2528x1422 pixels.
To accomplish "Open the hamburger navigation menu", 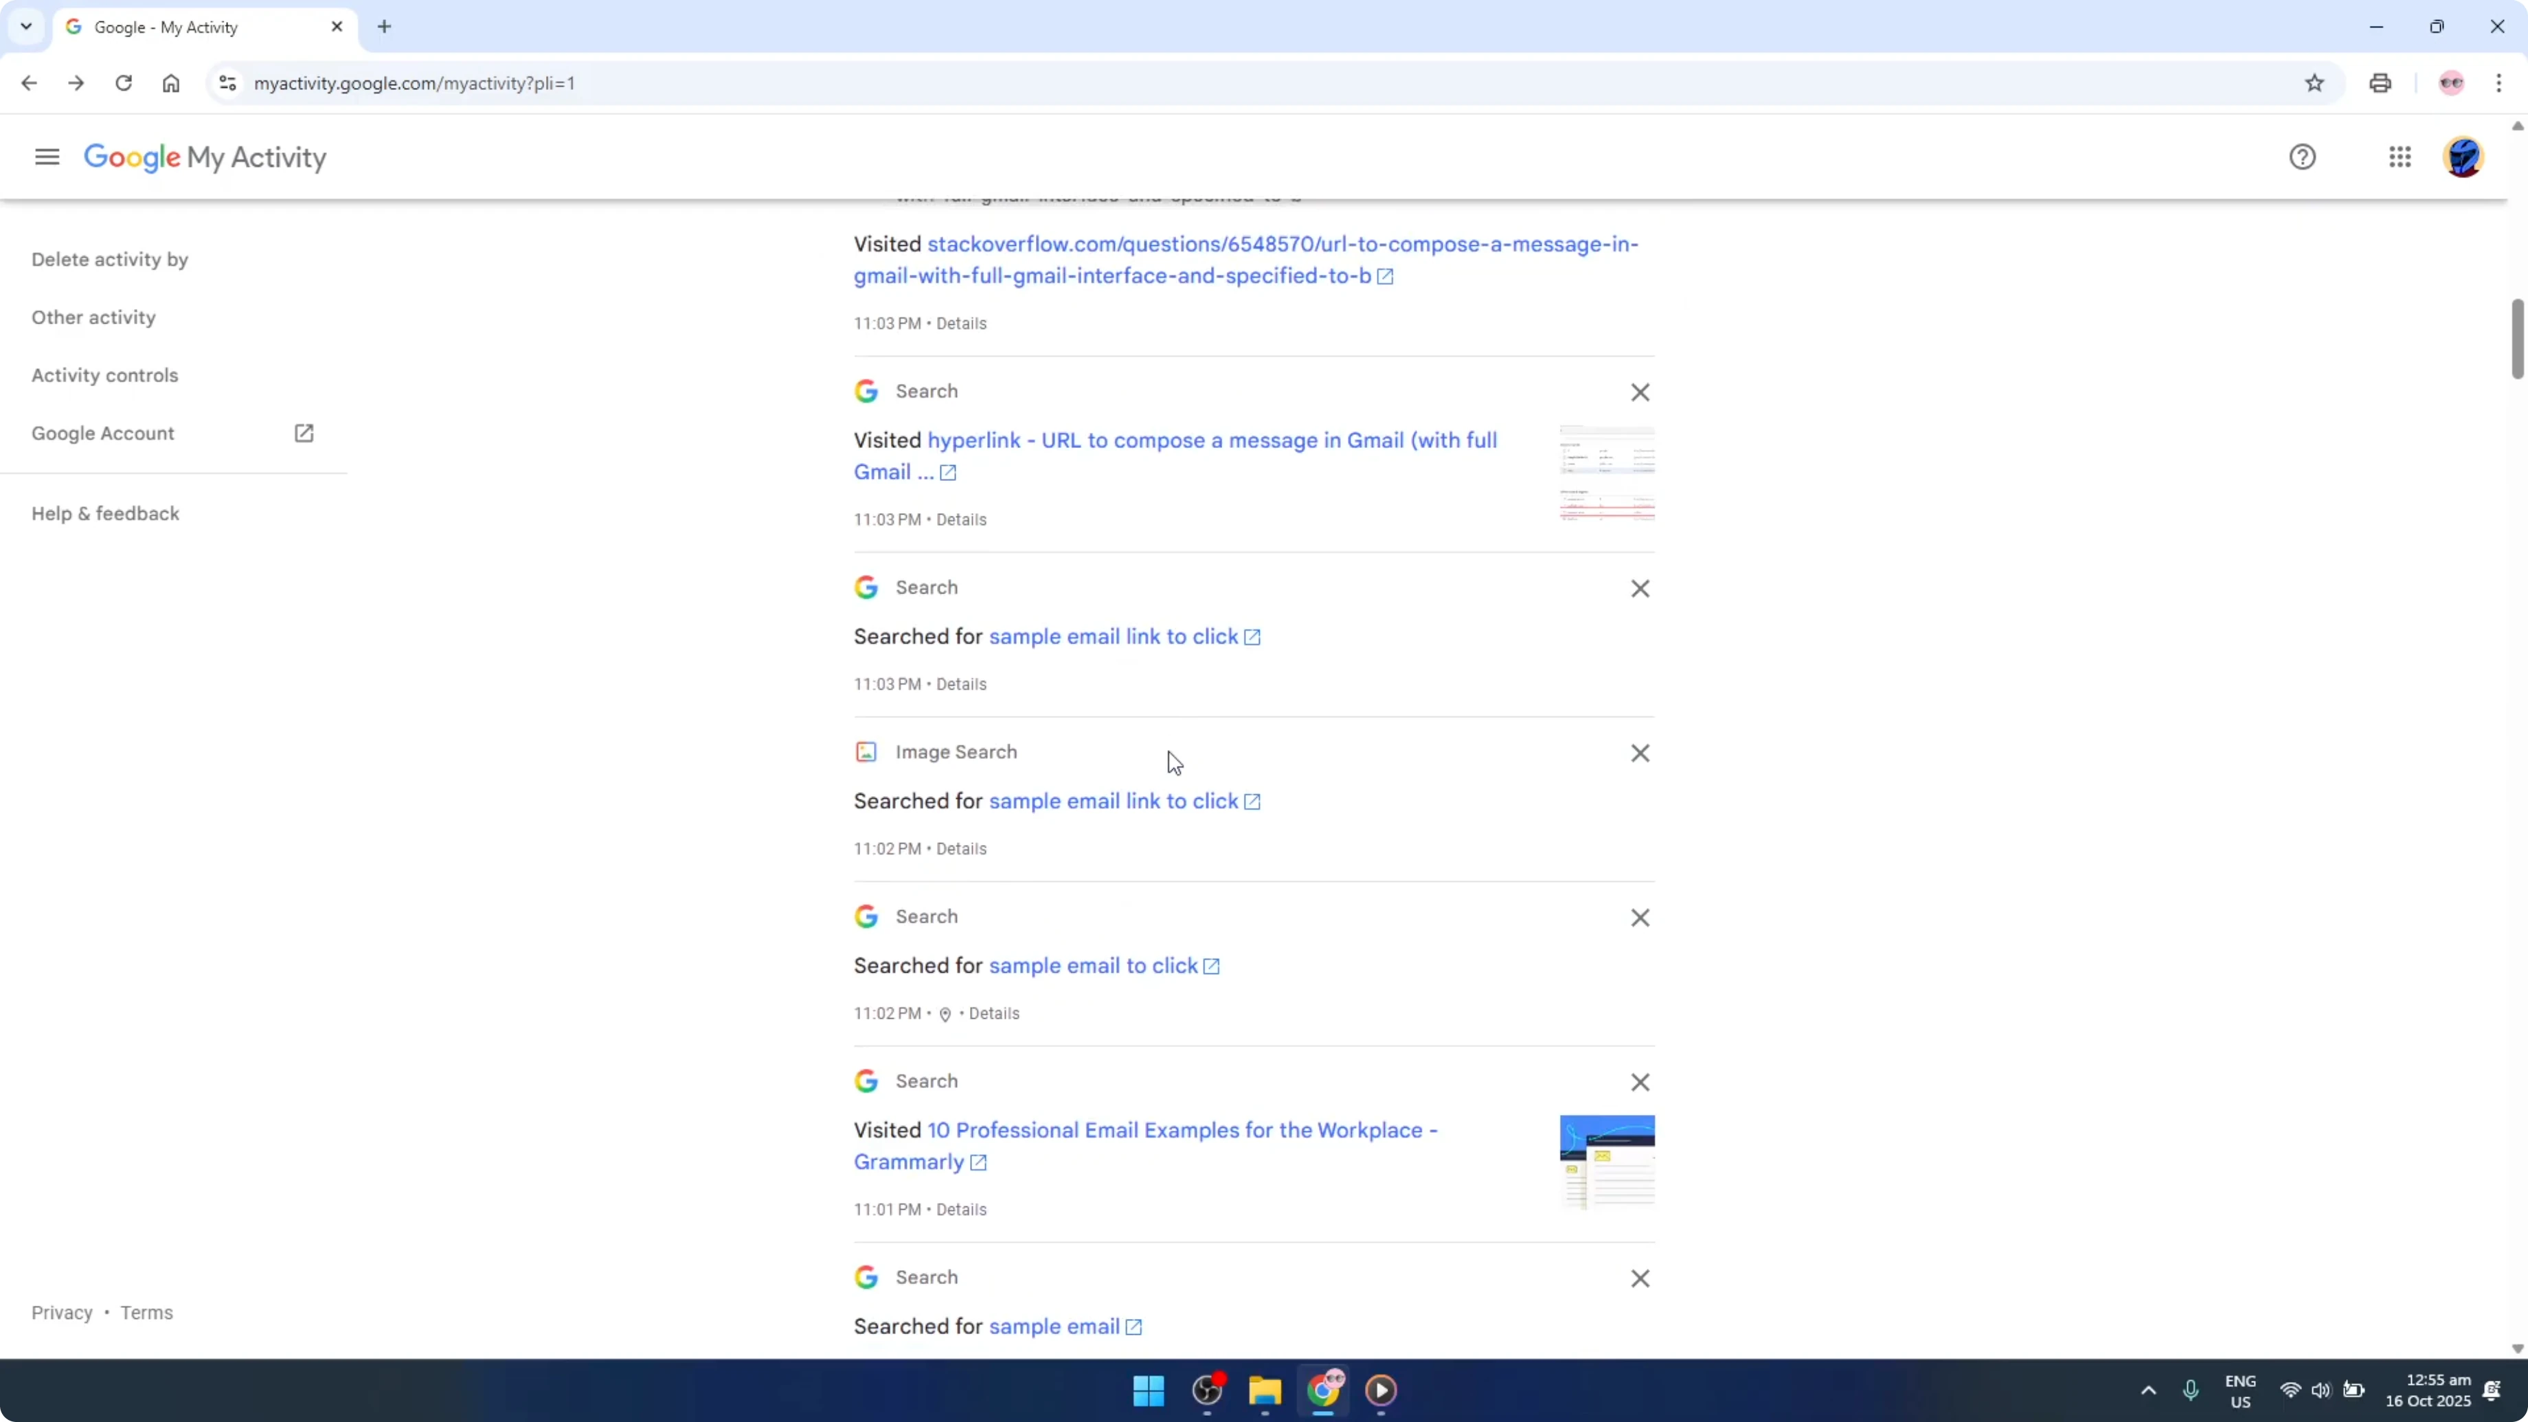I will coord(45,156).
